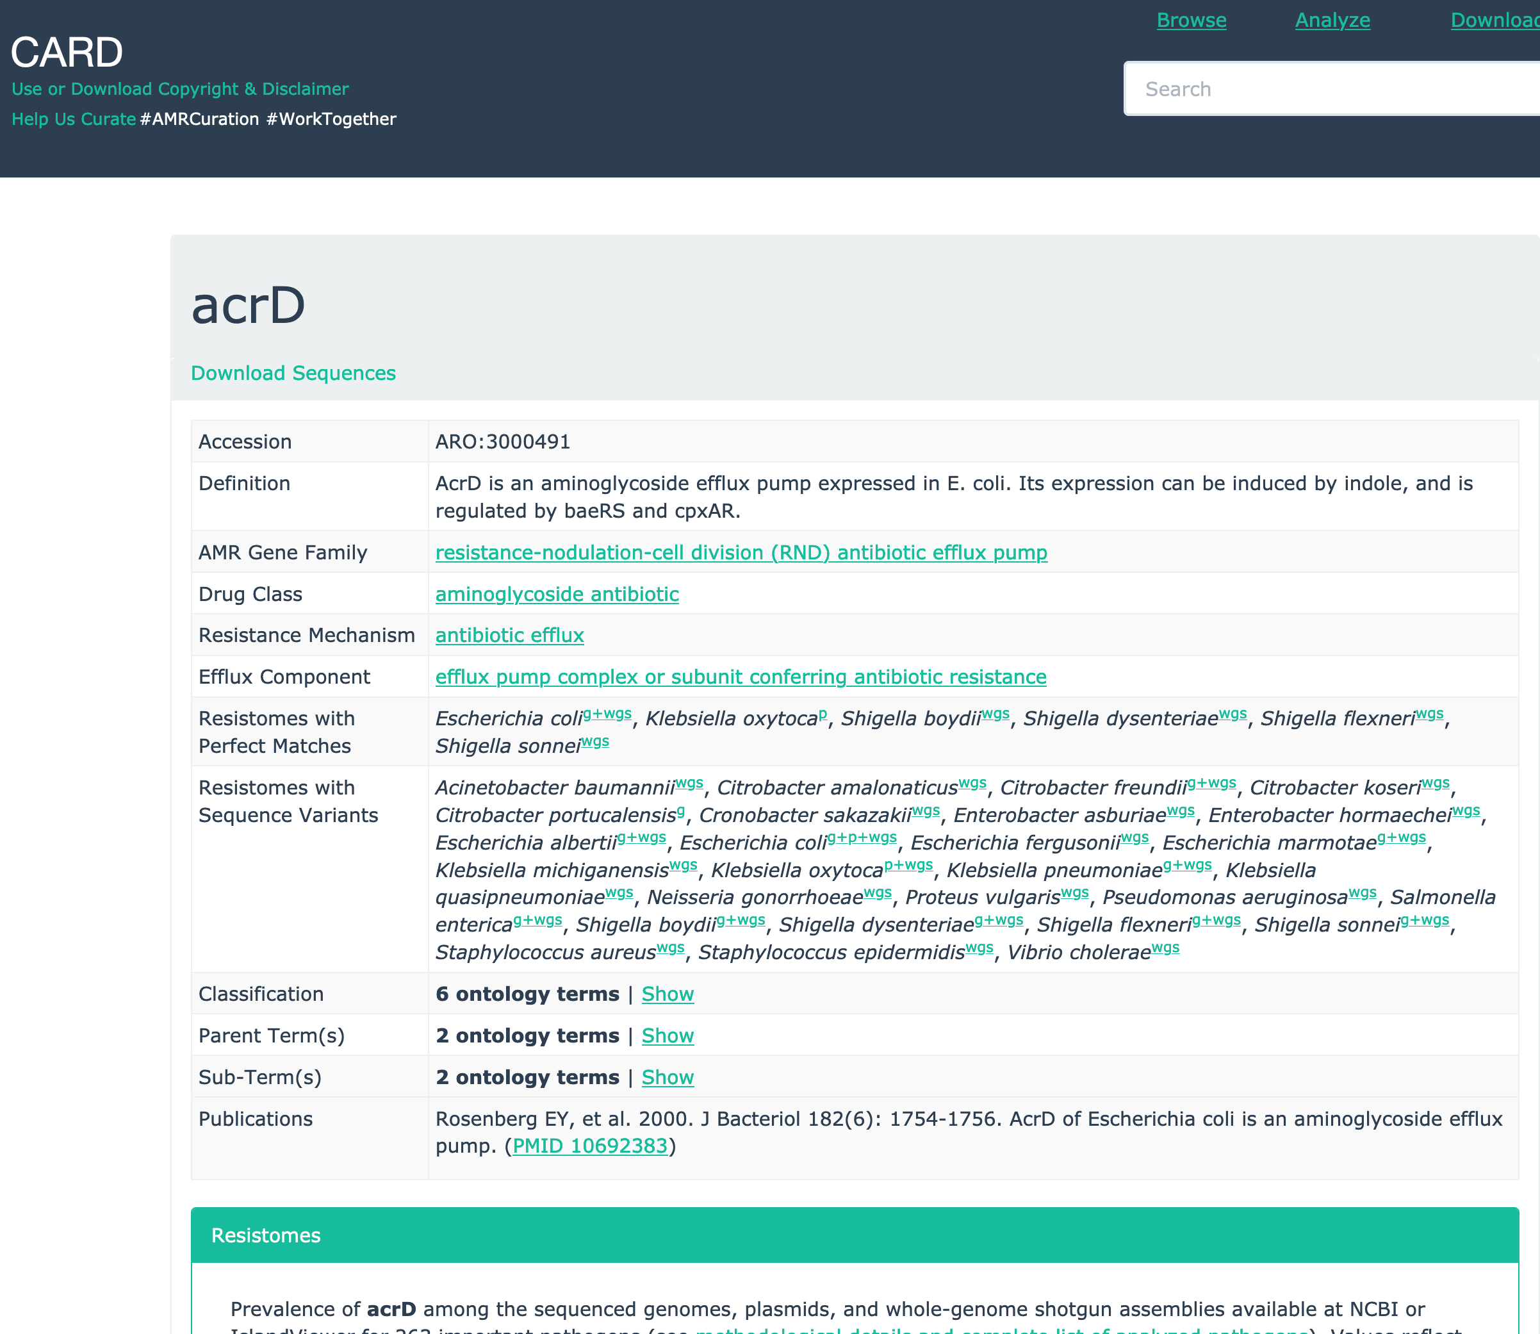Screen dimensions: 1540x1334
Task: Click the g+wgs superscript after Escherichia coli perfect matches
Action: point(607,714)
